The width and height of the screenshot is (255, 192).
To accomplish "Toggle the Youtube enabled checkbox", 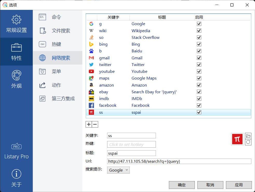I will (x=199, y=72).
